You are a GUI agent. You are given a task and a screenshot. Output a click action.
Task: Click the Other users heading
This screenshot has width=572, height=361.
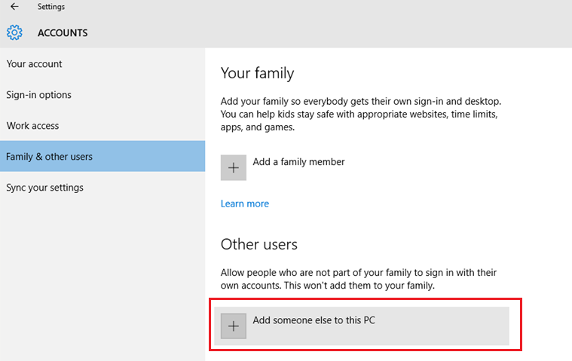pos(259,244)
